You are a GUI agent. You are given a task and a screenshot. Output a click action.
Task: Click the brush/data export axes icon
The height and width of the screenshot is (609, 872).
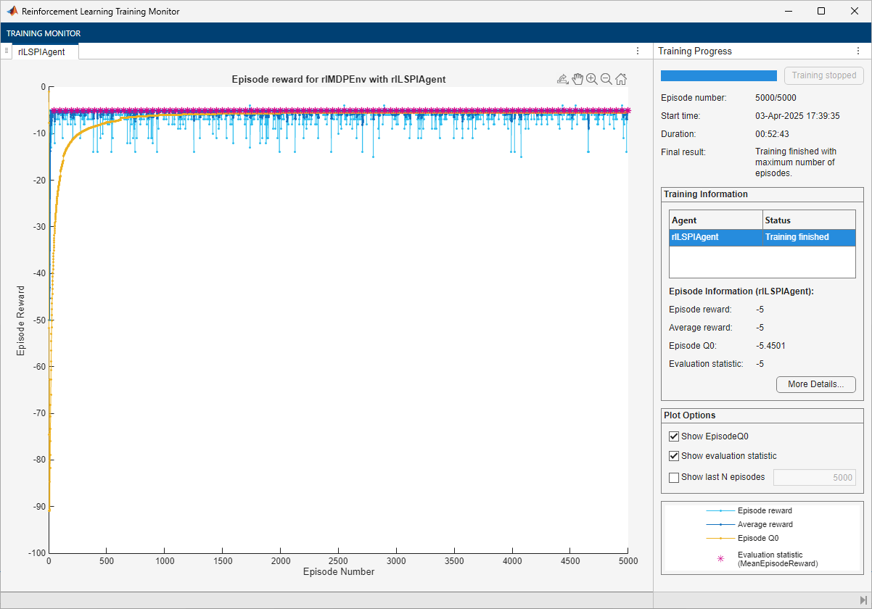pyautogui.click(x=563, y=80)
